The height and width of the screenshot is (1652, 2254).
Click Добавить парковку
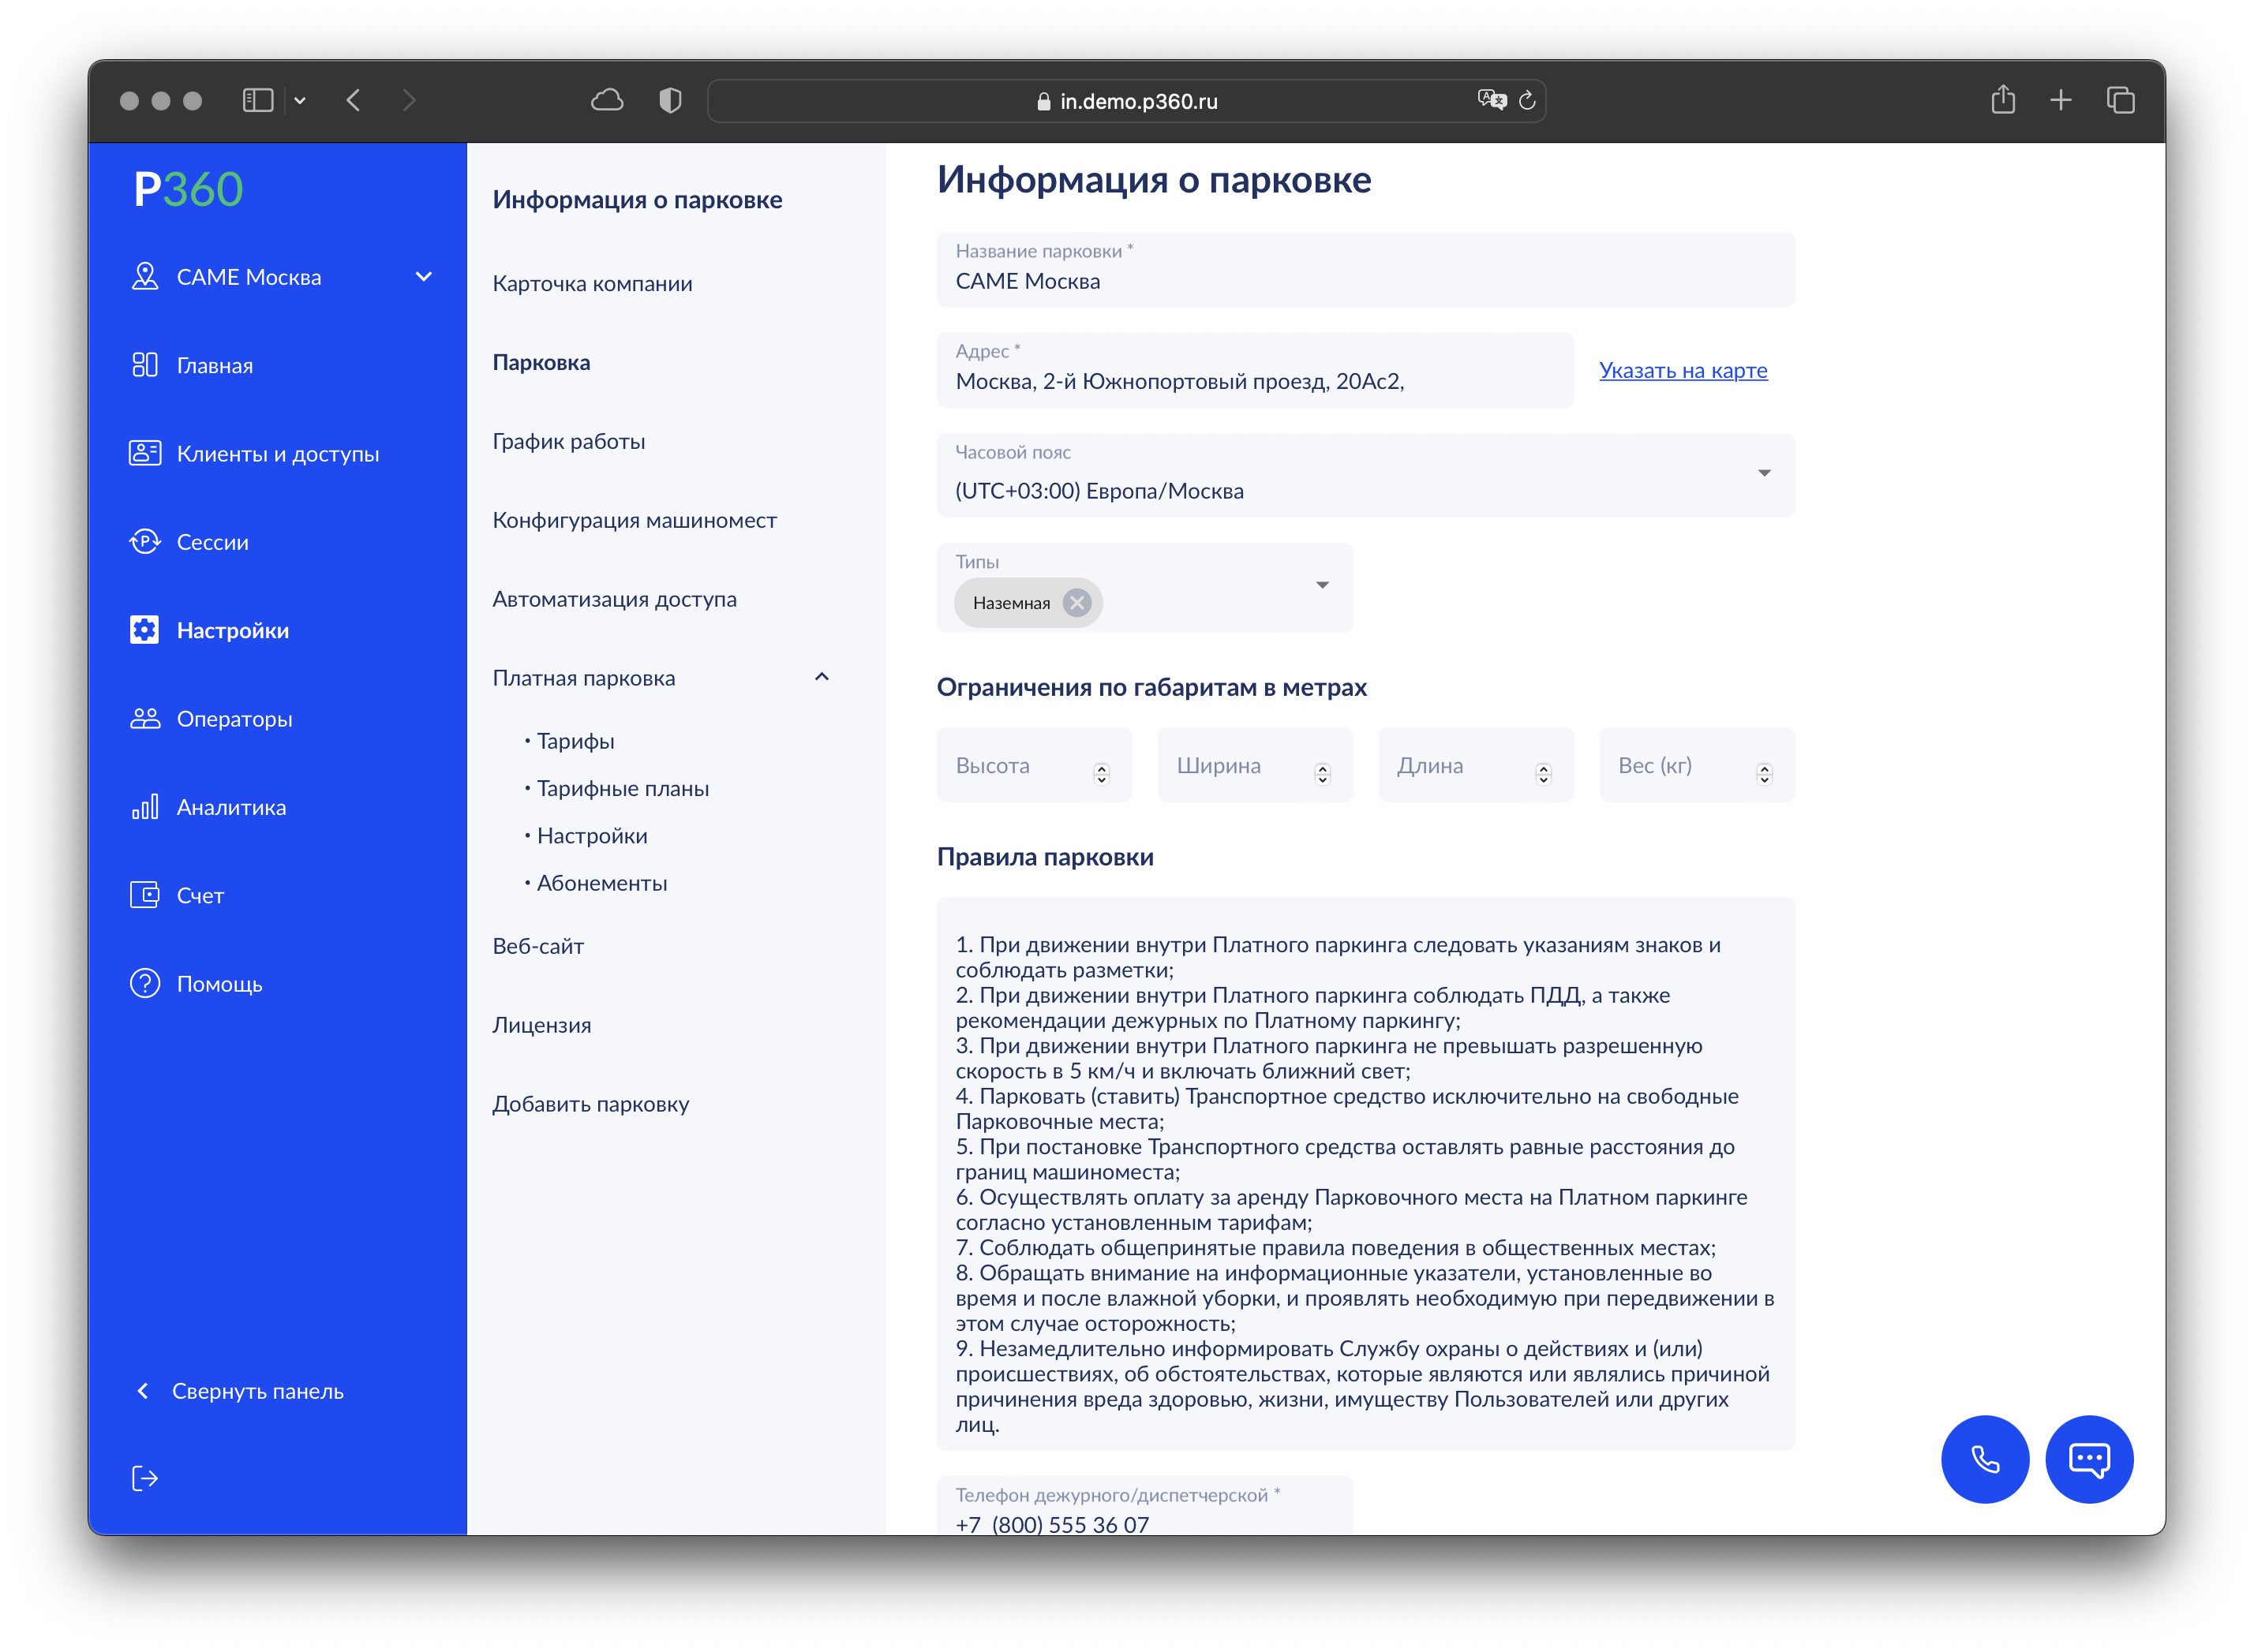tap(590, 1104)
